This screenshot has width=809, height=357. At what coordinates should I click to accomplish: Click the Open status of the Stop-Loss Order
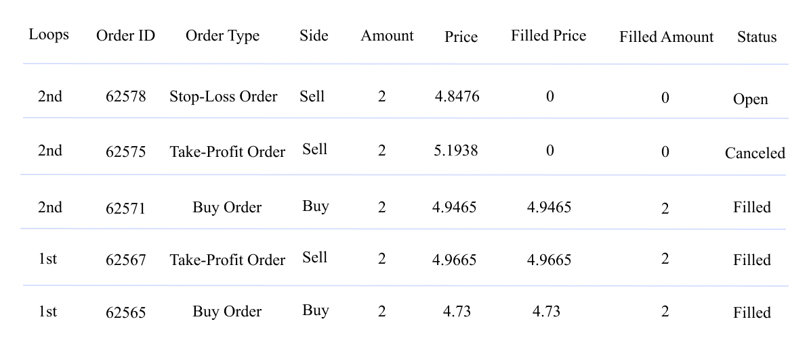(x=750, y=99)
